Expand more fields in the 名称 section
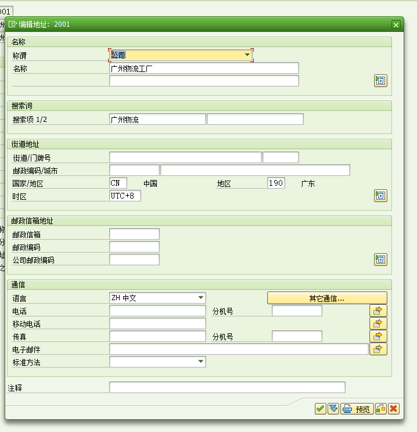The image size is (417, 432). 380,81
